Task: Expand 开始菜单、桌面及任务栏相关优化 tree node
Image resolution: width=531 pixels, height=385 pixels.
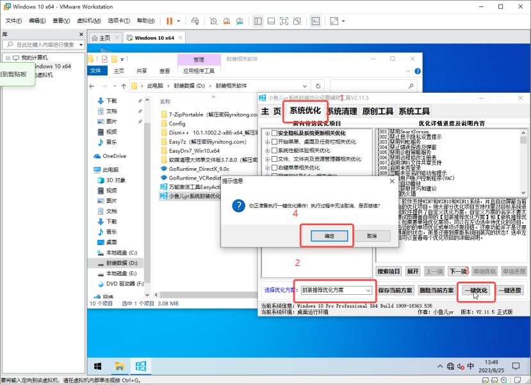Action: (268, 142)
